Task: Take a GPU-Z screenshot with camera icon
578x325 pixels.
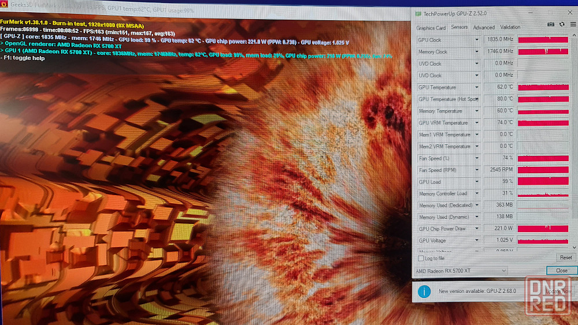Action: pyautogui.click(x=551, y=24)
